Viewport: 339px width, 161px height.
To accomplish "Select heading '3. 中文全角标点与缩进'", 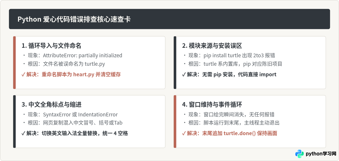I will 51,105.
